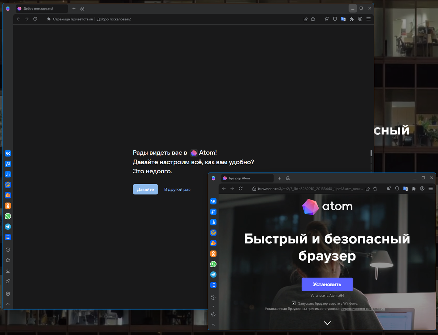Add a new tab in the Браузер Atom window
The width and height of the screenshot is (438, 335).
click(x=279, y=178)
